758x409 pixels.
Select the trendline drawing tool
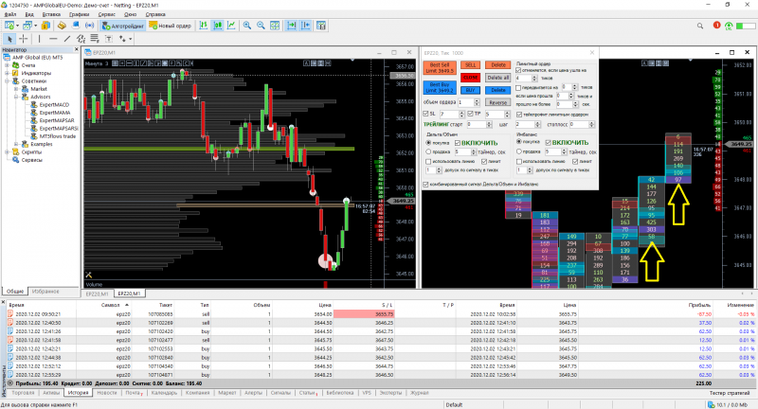pos(66,39)
